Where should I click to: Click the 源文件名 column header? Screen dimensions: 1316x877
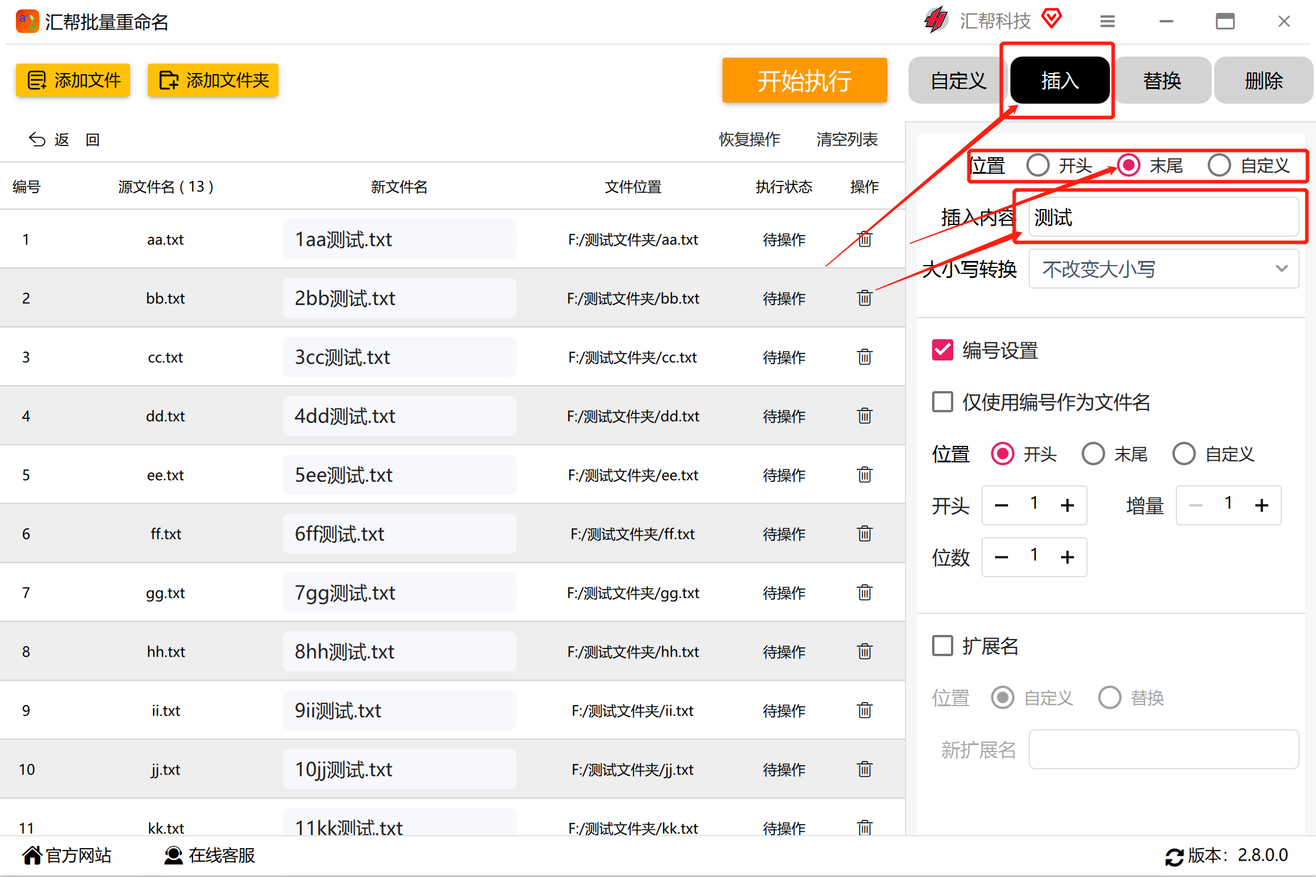(x=165, y=187)
